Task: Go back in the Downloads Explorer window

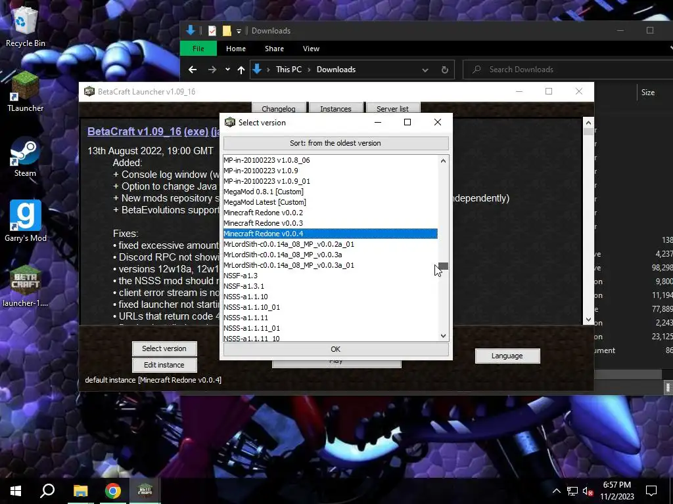Action: point(193,70)
